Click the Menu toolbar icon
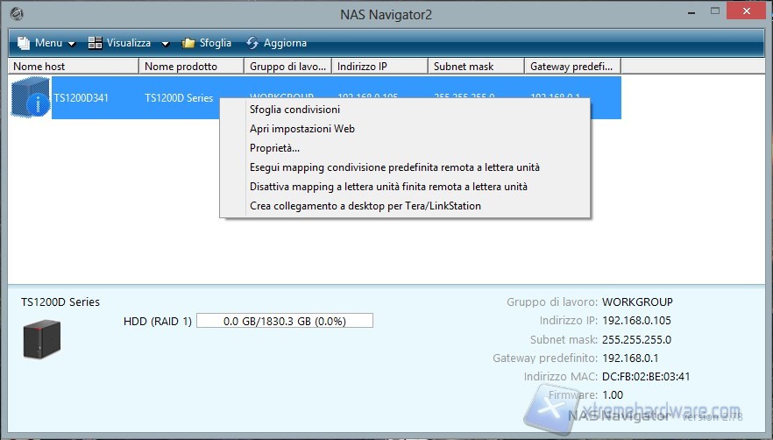This screenshot has height=440, width=773. (22, 43)
